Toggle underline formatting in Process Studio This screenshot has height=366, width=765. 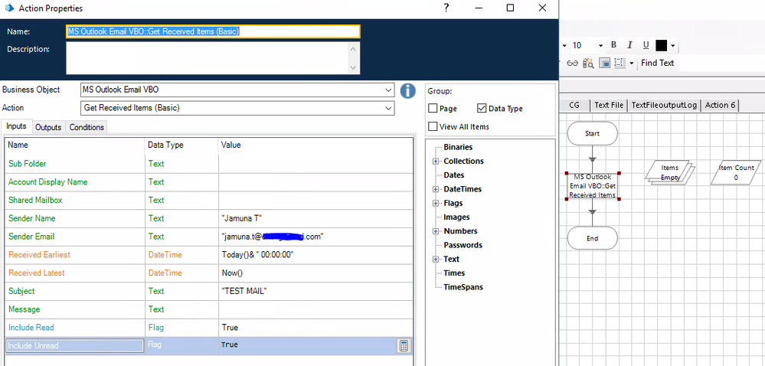click(646, 45)
